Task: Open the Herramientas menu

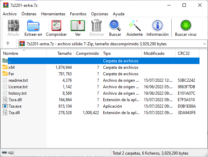Action: pos(53,14)
